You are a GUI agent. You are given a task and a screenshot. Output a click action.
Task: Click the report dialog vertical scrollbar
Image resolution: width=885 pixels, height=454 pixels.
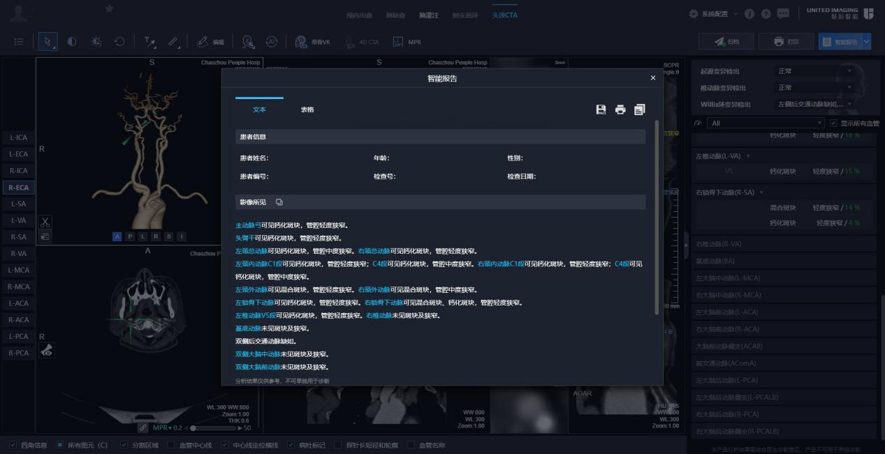coord(657,216)
